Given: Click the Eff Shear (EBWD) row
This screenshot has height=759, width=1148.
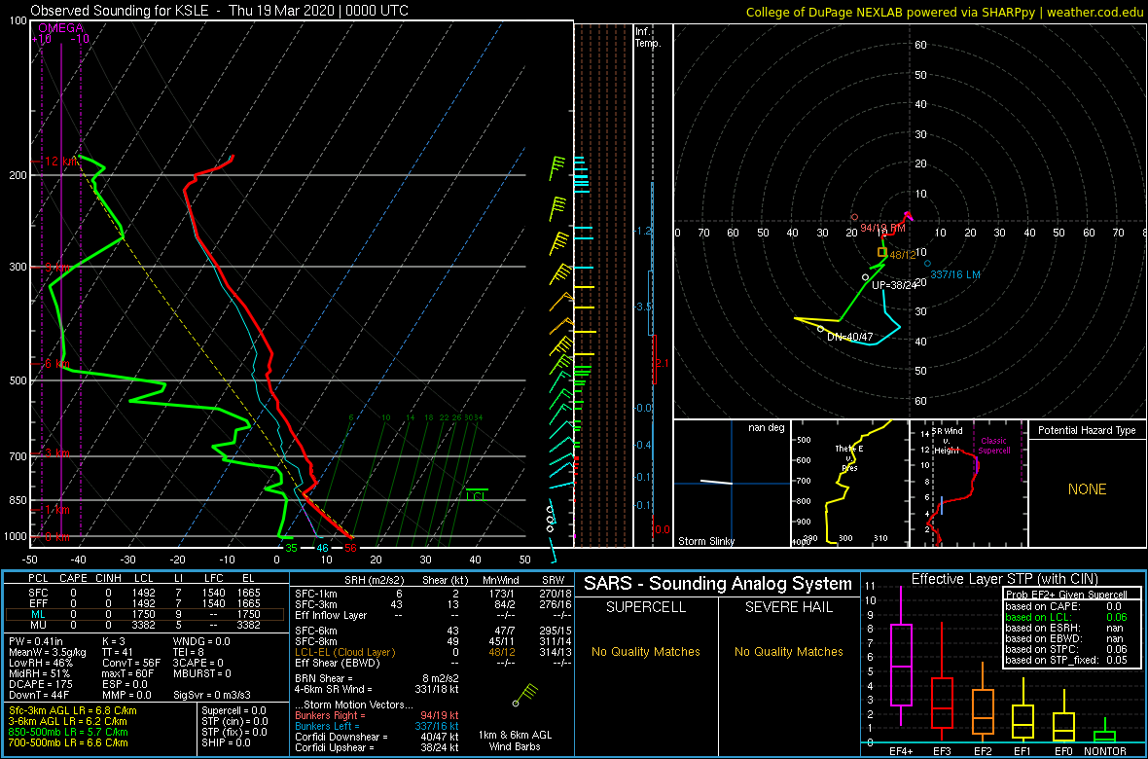Looking at the screenshot, I should pyautogui.click(x=432, y=663).
